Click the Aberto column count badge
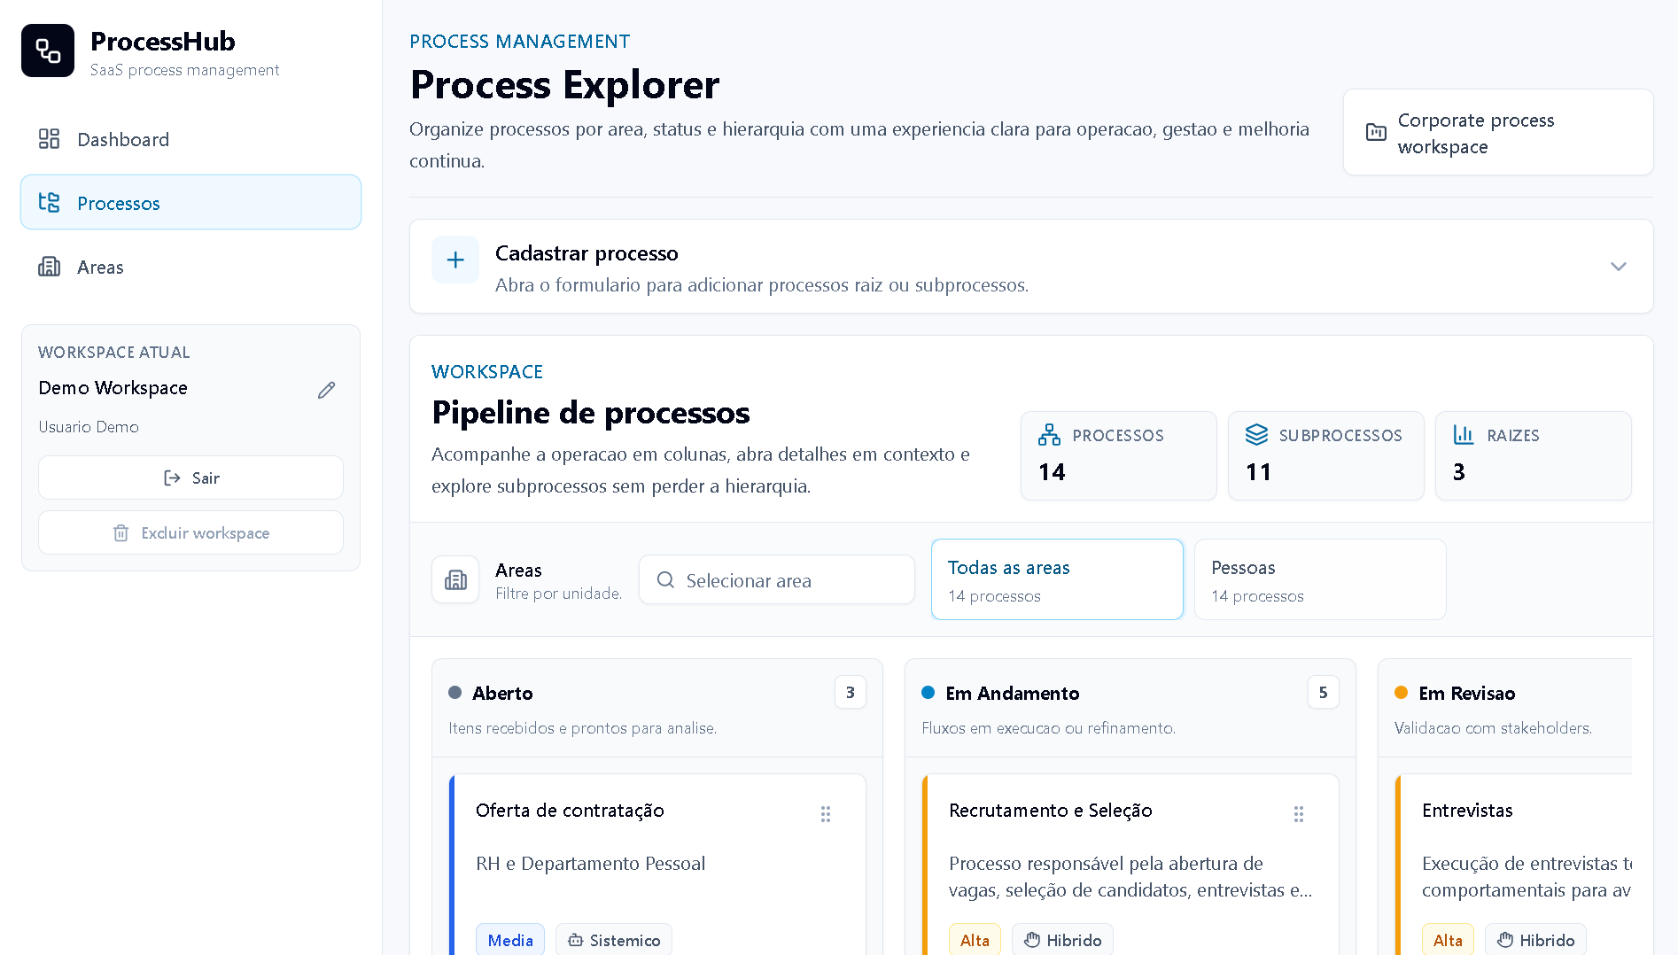 [850, 692]
